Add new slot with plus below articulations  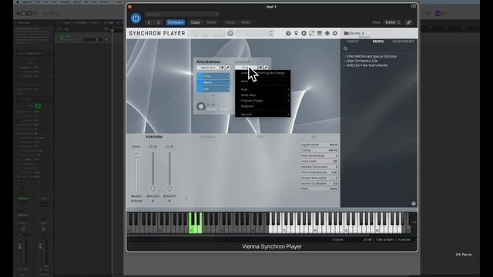click(213, 95)
